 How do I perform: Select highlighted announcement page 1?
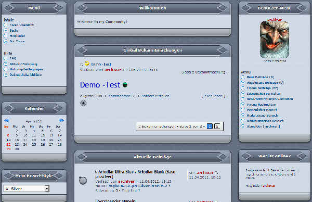point(210,127)
